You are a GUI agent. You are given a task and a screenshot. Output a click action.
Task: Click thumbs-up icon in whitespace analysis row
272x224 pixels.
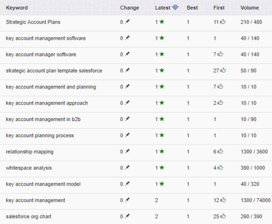(220, 168)
